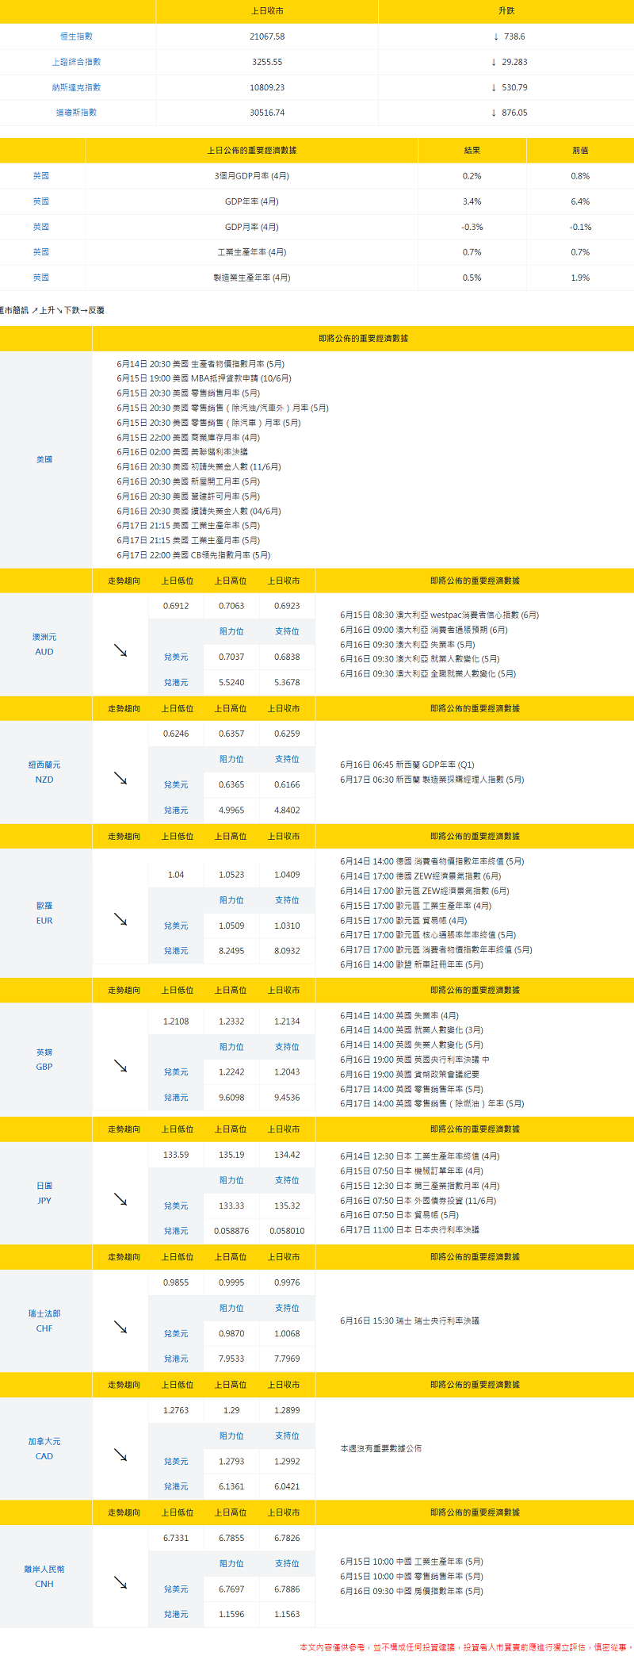
Task: Click the trend arrow for 離岸人民幣 CNH
Action: [x=120, y=1582]
